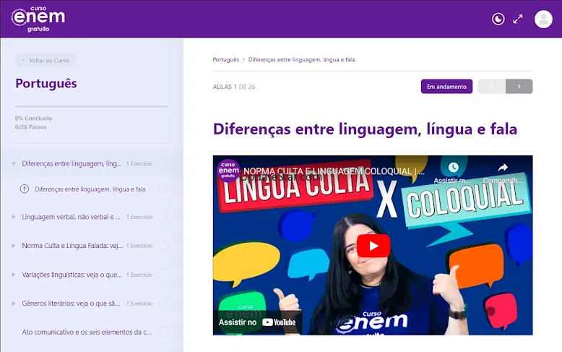Viewport: 562px width, 352px height.
Task: Toggle completion circle for Ato comunicativo
Action: (x=163, y=332)
